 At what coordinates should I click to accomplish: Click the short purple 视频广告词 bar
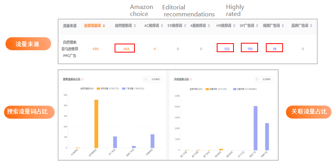pos(134,147)
